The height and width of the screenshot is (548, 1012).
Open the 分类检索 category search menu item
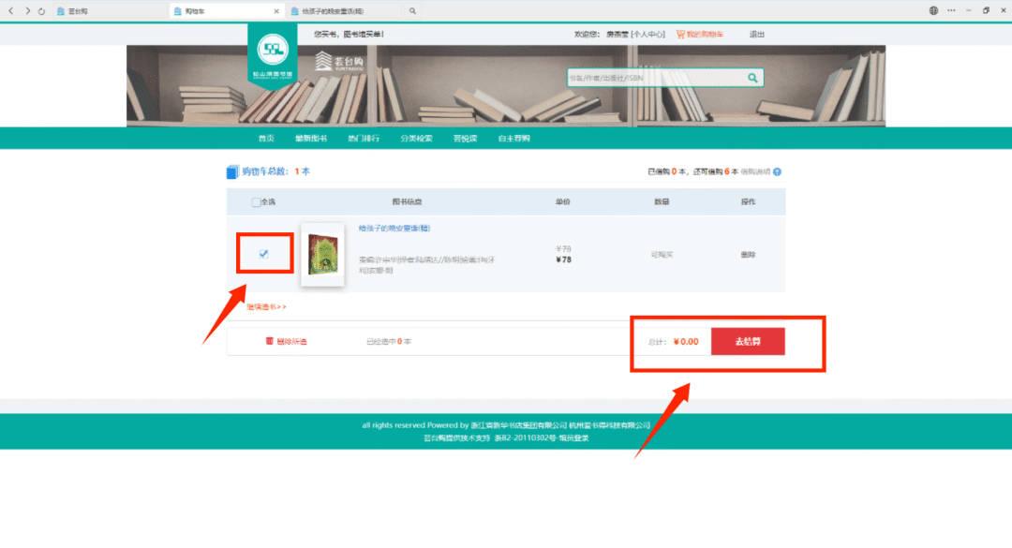[x=416, y=138]
